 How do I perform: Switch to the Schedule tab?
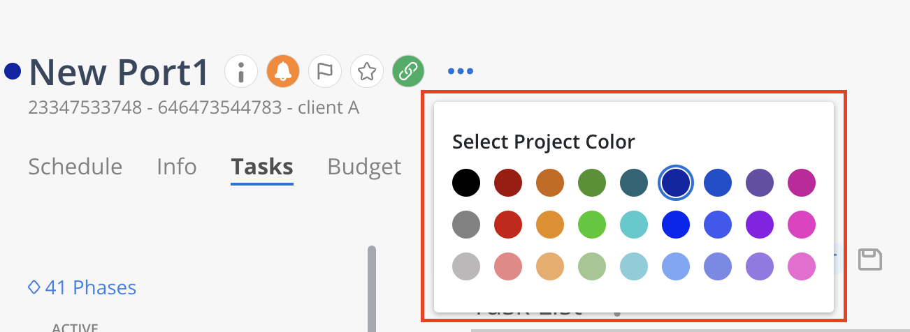pyautogui.click(x=75, y=167)
